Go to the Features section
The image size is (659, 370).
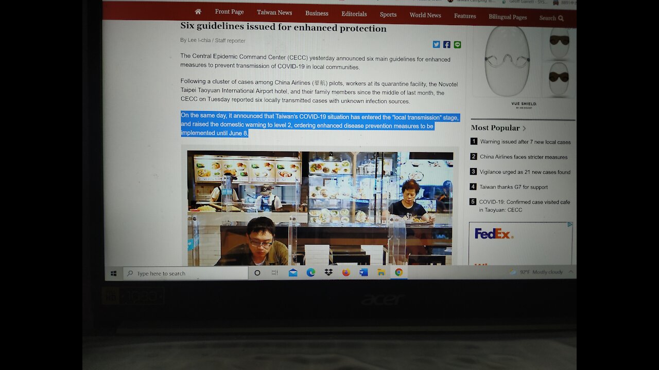click(x=465, y=16)
